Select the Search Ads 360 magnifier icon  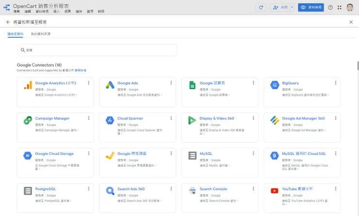(x=110, y=191)
